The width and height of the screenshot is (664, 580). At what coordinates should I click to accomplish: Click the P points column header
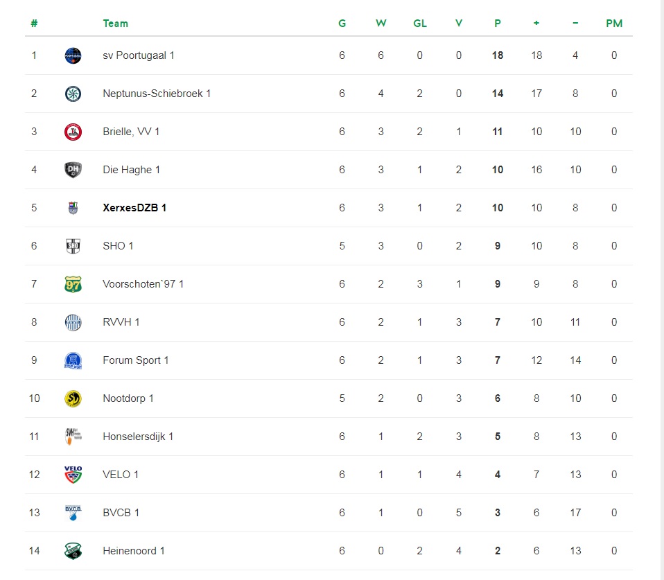[x=498, y=23]
